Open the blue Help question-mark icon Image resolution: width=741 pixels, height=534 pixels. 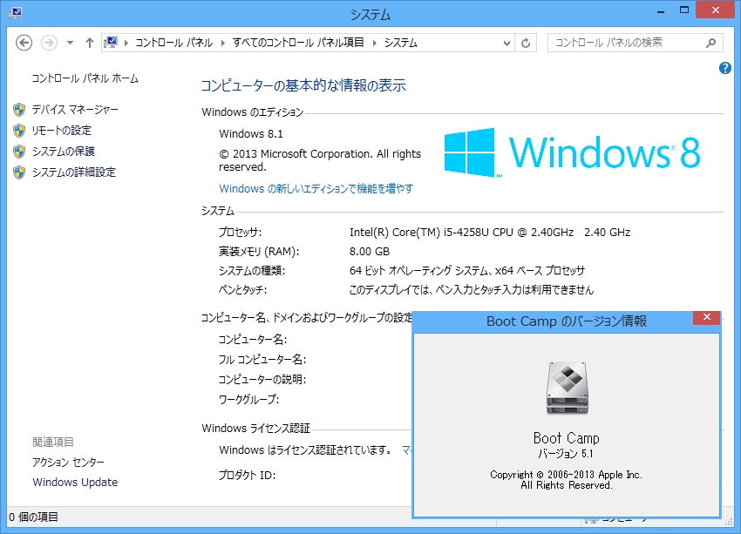coord(725,68)
